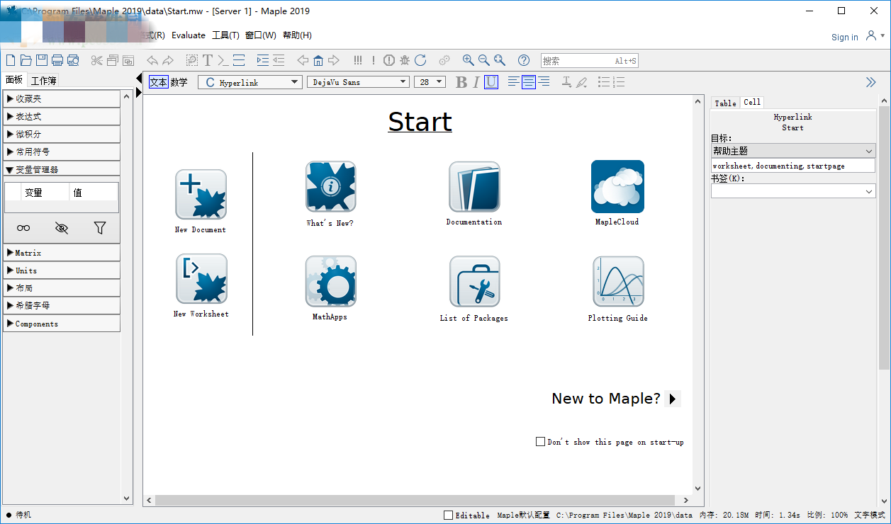Open the List of Packages toolbox icon
Viewport: 891px width, 524px height.
click(474, 281)
